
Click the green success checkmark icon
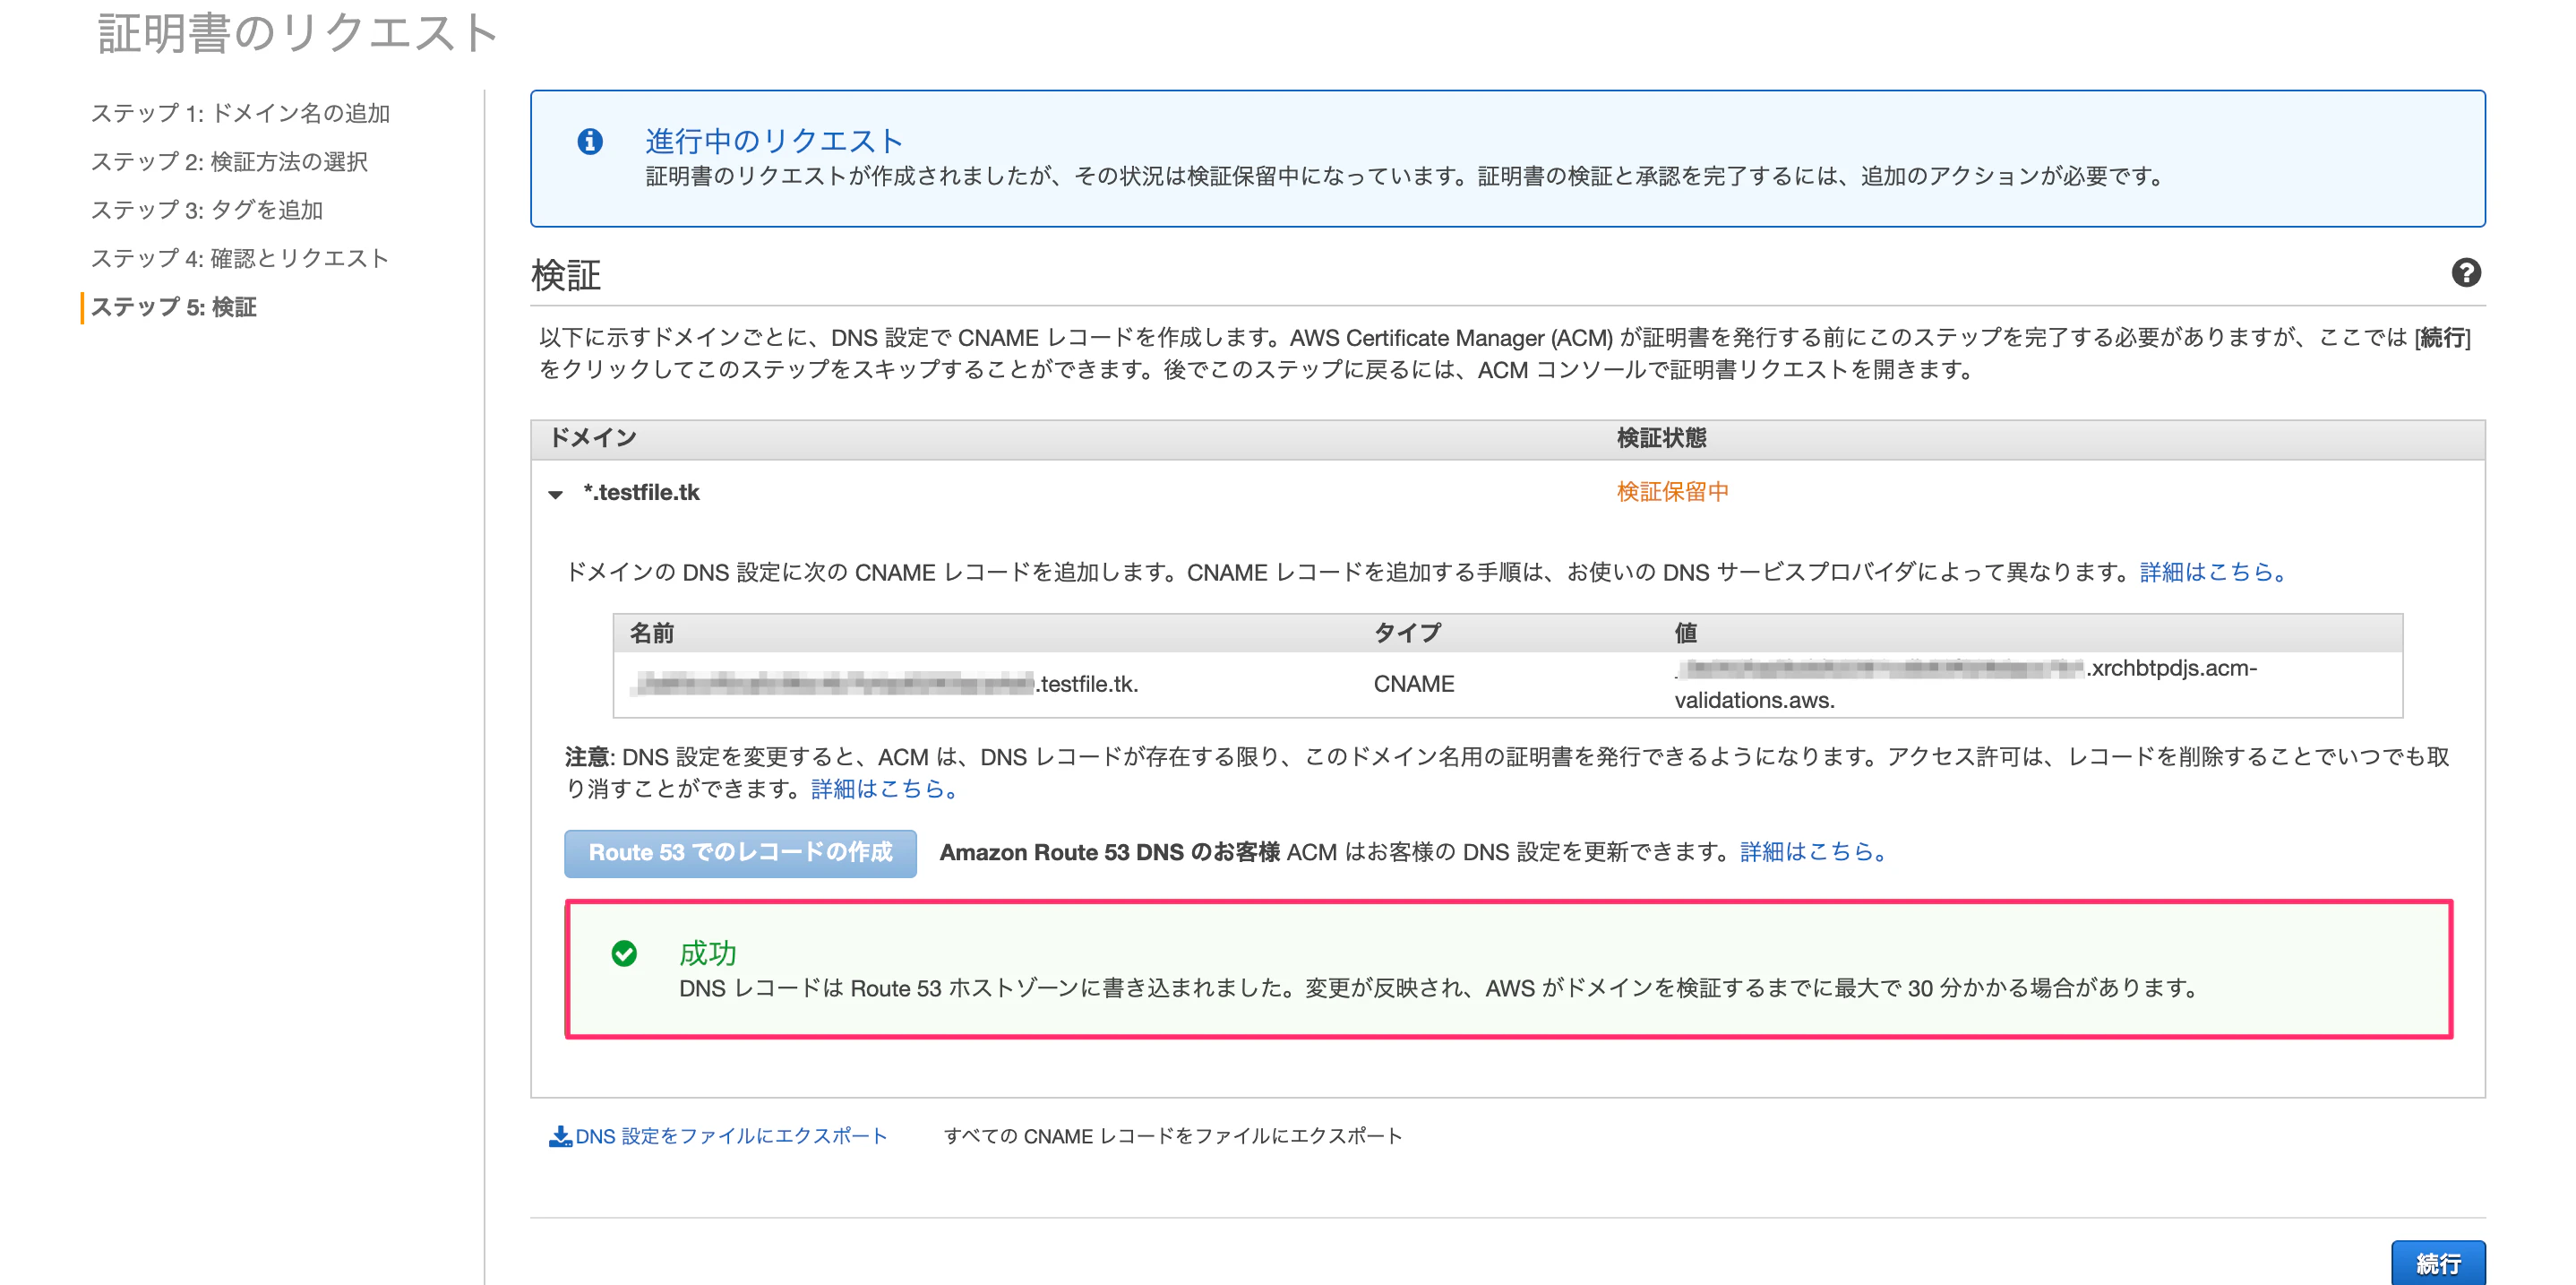(x=624, y=953)
